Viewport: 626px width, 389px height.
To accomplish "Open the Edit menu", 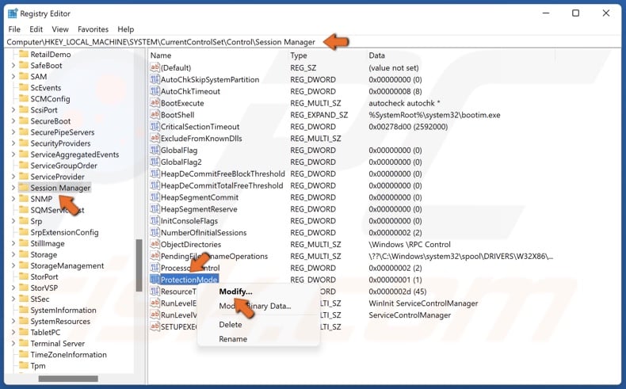I will point(36,29).
